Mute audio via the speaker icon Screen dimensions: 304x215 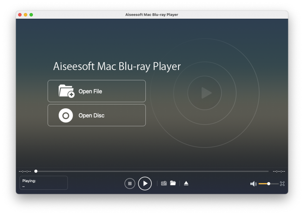pyautogui.click(x=253, y=184)
